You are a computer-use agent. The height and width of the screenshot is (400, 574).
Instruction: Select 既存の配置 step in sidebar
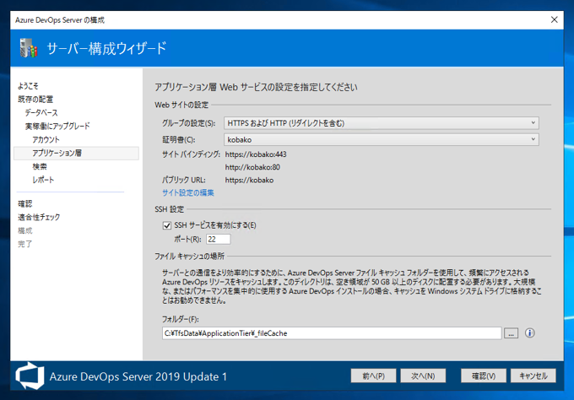[35, 100]
